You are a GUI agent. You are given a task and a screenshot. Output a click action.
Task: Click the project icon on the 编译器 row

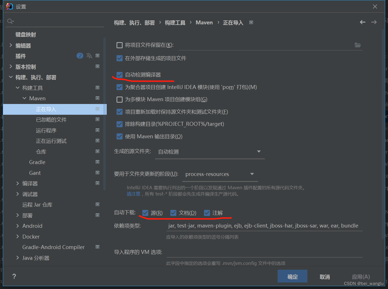coord(98,183)
